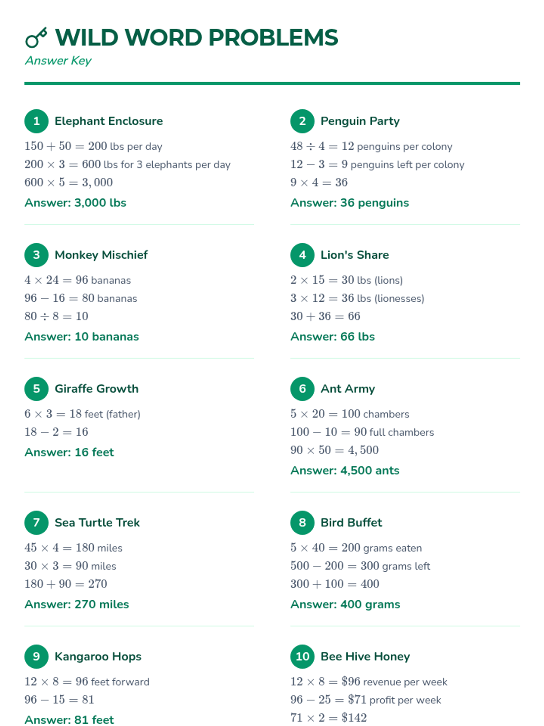The height and width of the screenshot is (726, 544).
Task: Select Answer: 3,000 lbs text
Action: [x=75, y=203]
